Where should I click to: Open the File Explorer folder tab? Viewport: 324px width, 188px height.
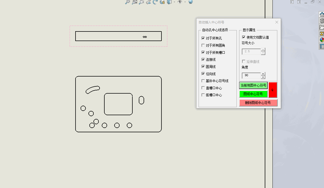point(322,27)
